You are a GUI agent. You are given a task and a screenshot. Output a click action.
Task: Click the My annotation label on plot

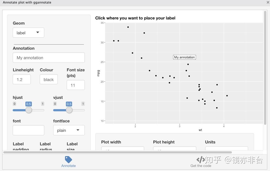coord(184,57)
